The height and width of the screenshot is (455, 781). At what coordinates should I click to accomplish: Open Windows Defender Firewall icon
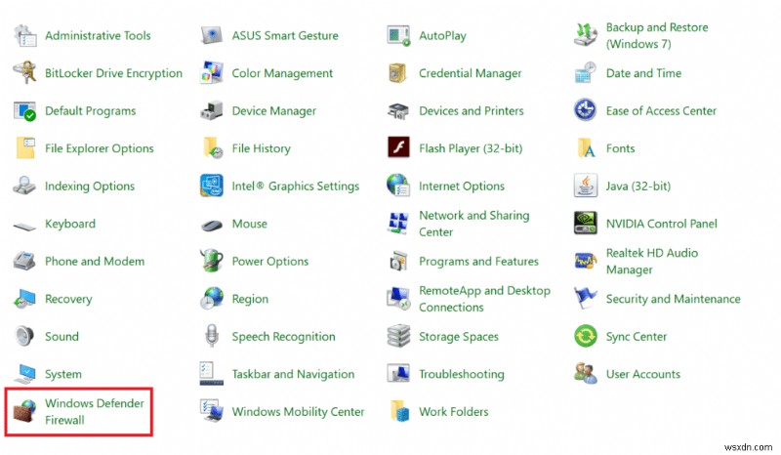click(x=24, y=412)
